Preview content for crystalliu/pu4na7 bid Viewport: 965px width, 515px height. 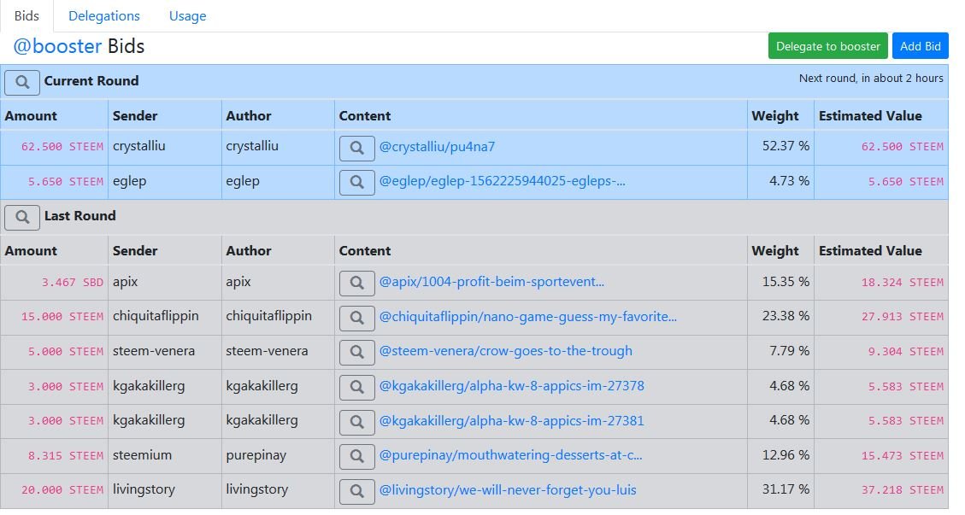[357, 148]
